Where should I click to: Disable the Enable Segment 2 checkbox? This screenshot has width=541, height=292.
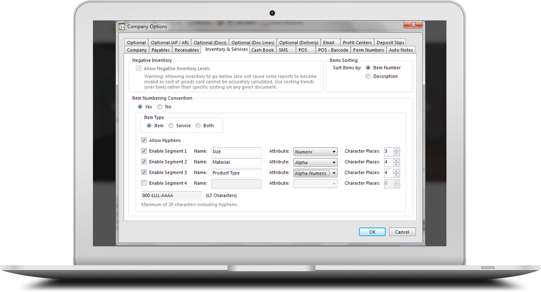[x=144, y=162]
